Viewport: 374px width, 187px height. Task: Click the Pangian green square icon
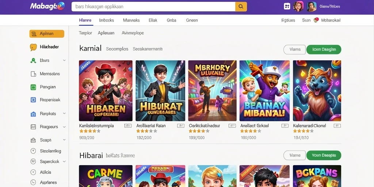point(33,87)
